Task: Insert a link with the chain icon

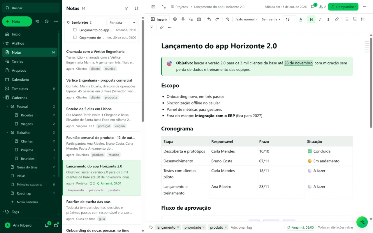Action: pyautogui.click(x=162, y=27)
